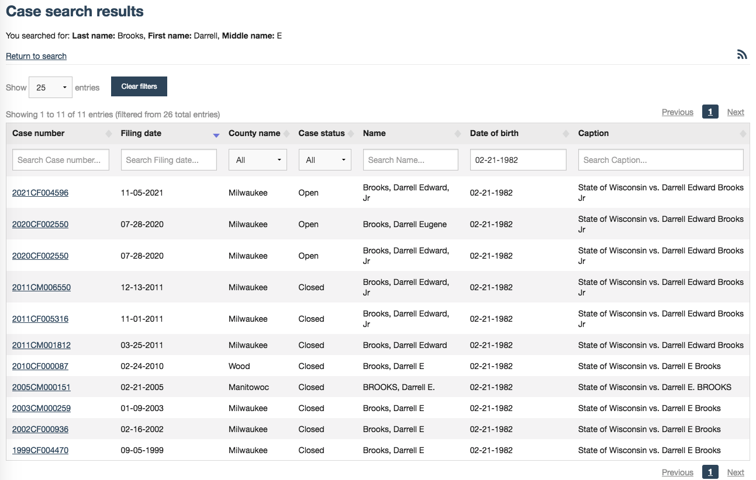Screen dimensions: 756x480
Task: Sort by Name column arrows
Action: (x=458, y=134)
